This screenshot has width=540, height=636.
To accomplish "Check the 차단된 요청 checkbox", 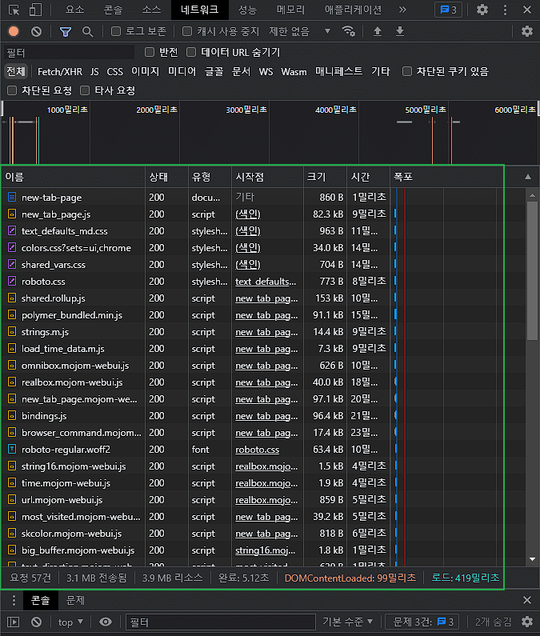I will (12, 90).
